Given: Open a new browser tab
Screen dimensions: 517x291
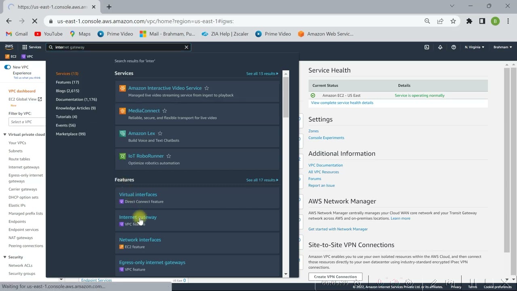Looking at the screenshot, I should (x=109, y=6).
